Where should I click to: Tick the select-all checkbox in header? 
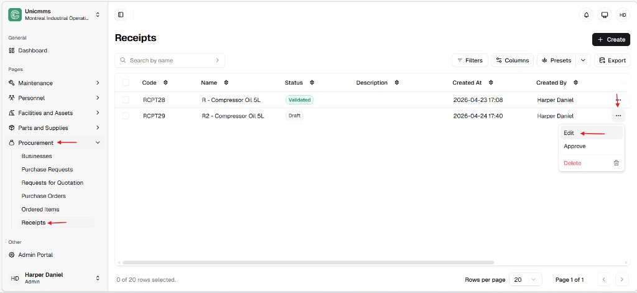click(x=126, y=83)
